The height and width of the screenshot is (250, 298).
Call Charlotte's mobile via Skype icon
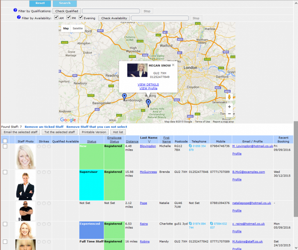[212, 224]
